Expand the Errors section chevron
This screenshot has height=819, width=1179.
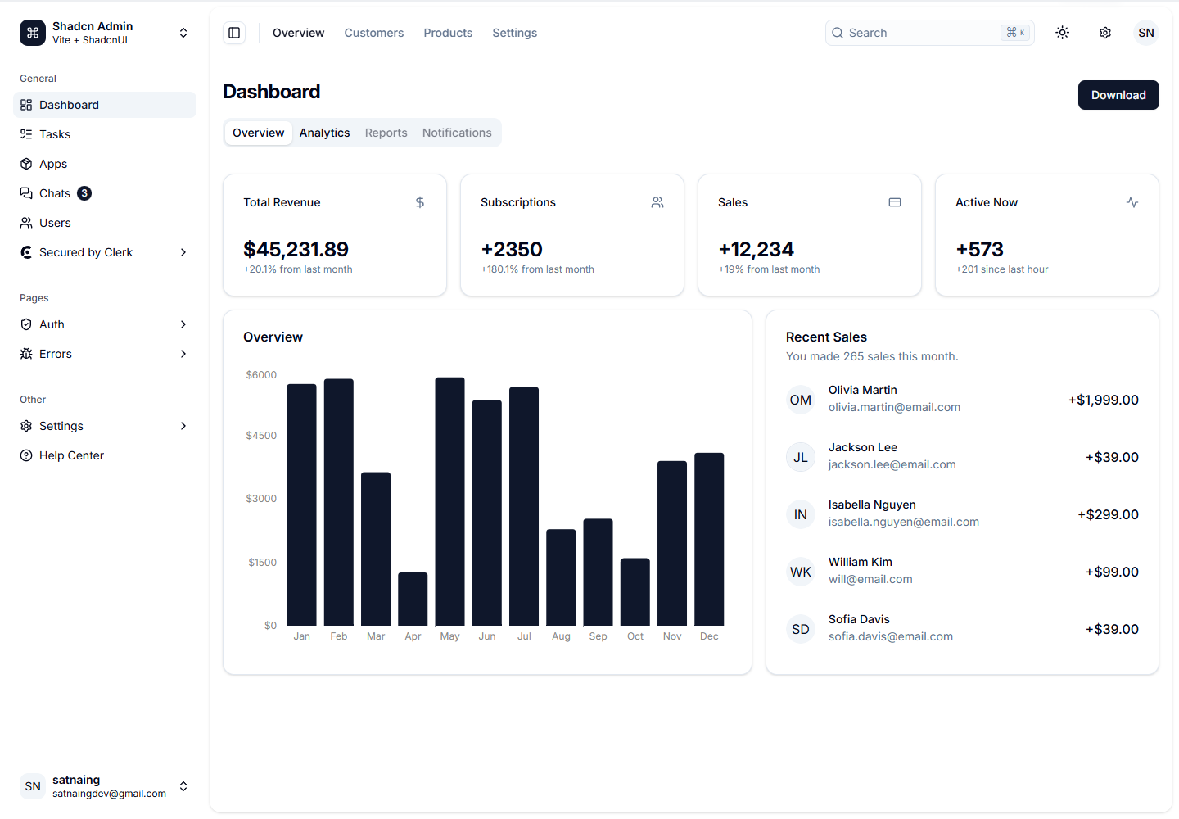tap(183, 354)
